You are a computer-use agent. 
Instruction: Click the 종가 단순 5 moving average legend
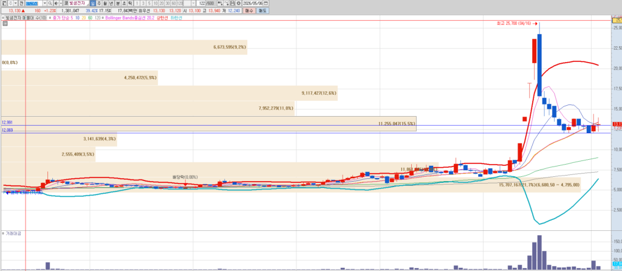coord(63,18)
